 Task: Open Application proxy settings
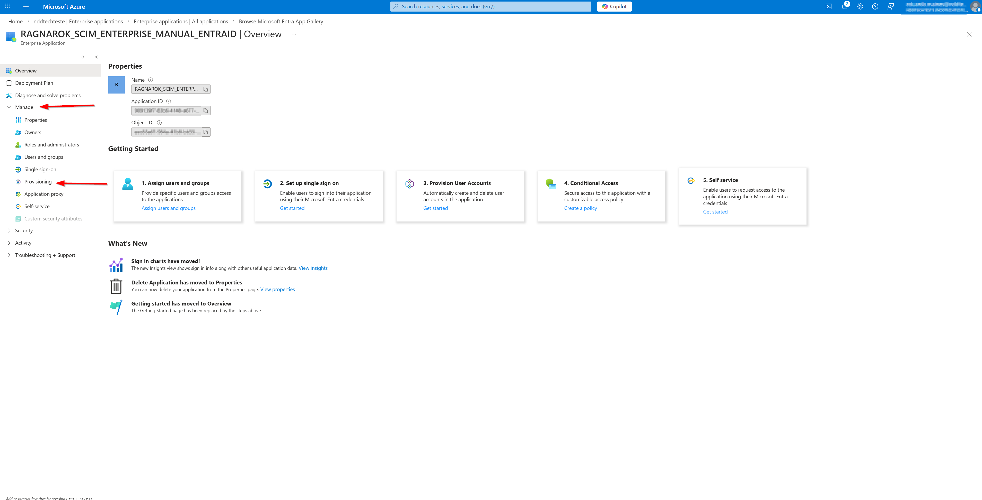43,194
